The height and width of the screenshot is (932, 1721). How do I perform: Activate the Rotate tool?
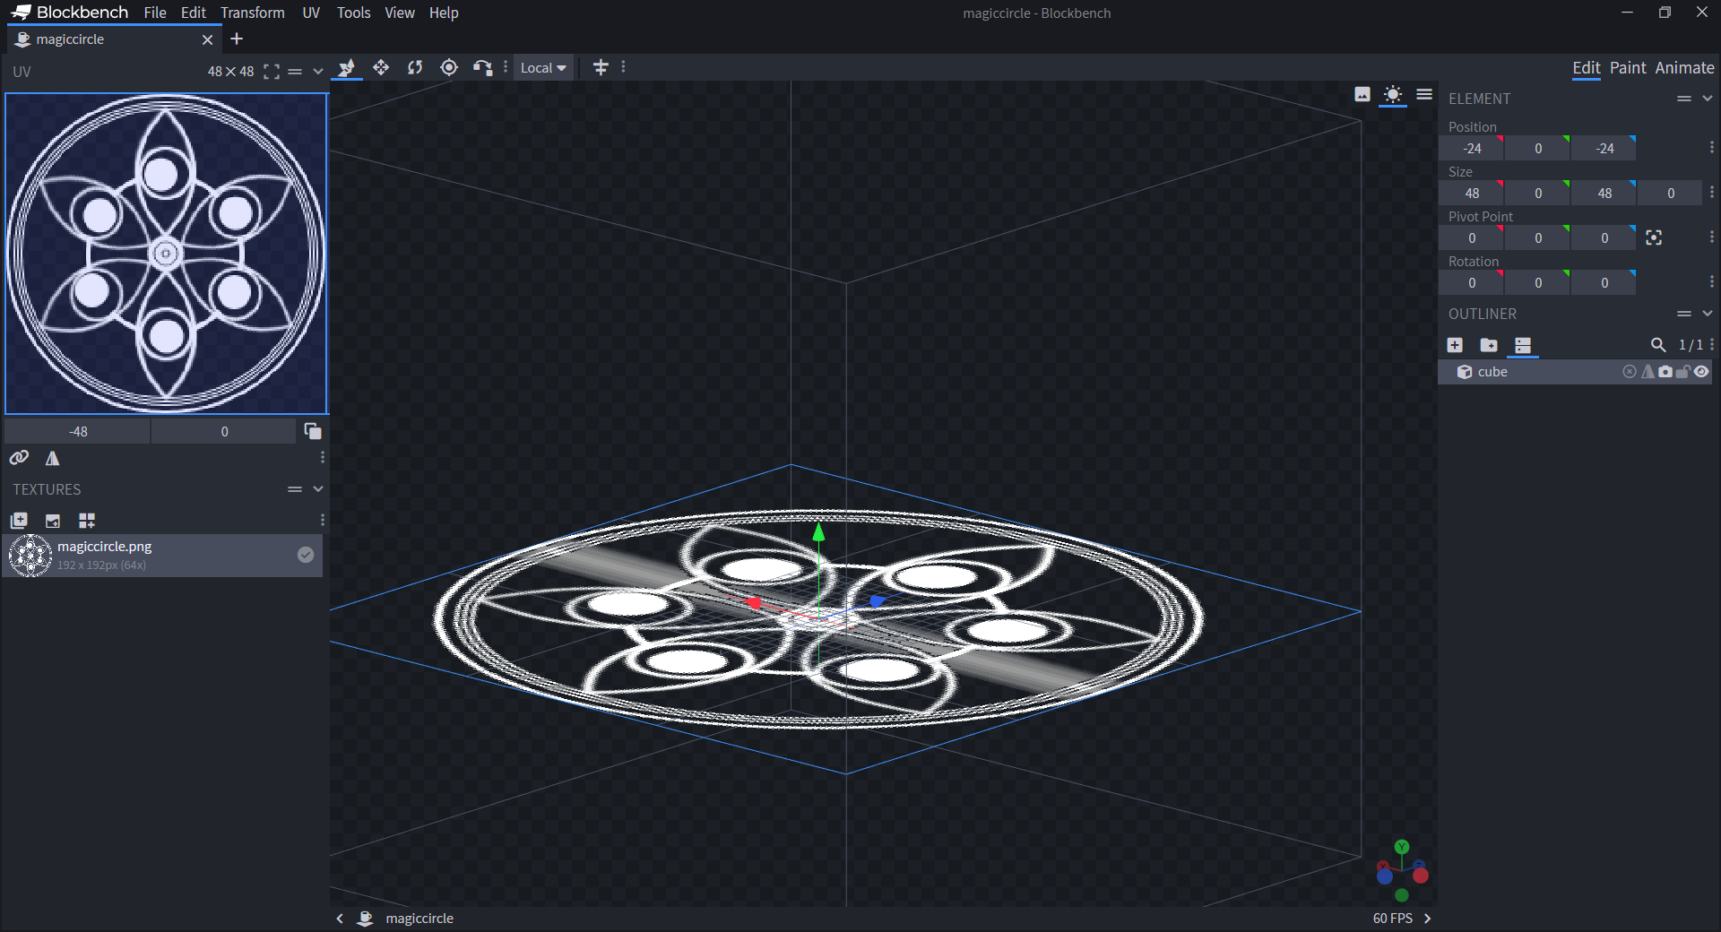point(414,67)
